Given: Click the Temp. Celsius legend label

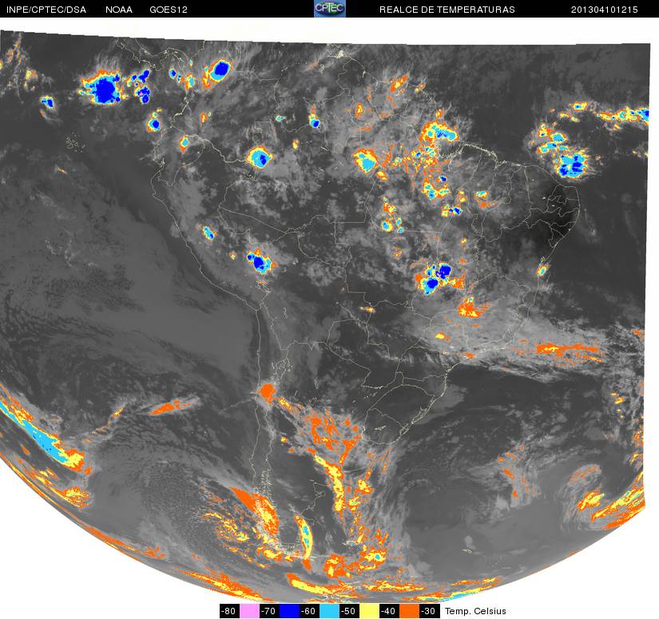Looking at the screenshot, I should click(x=475, y=611).
